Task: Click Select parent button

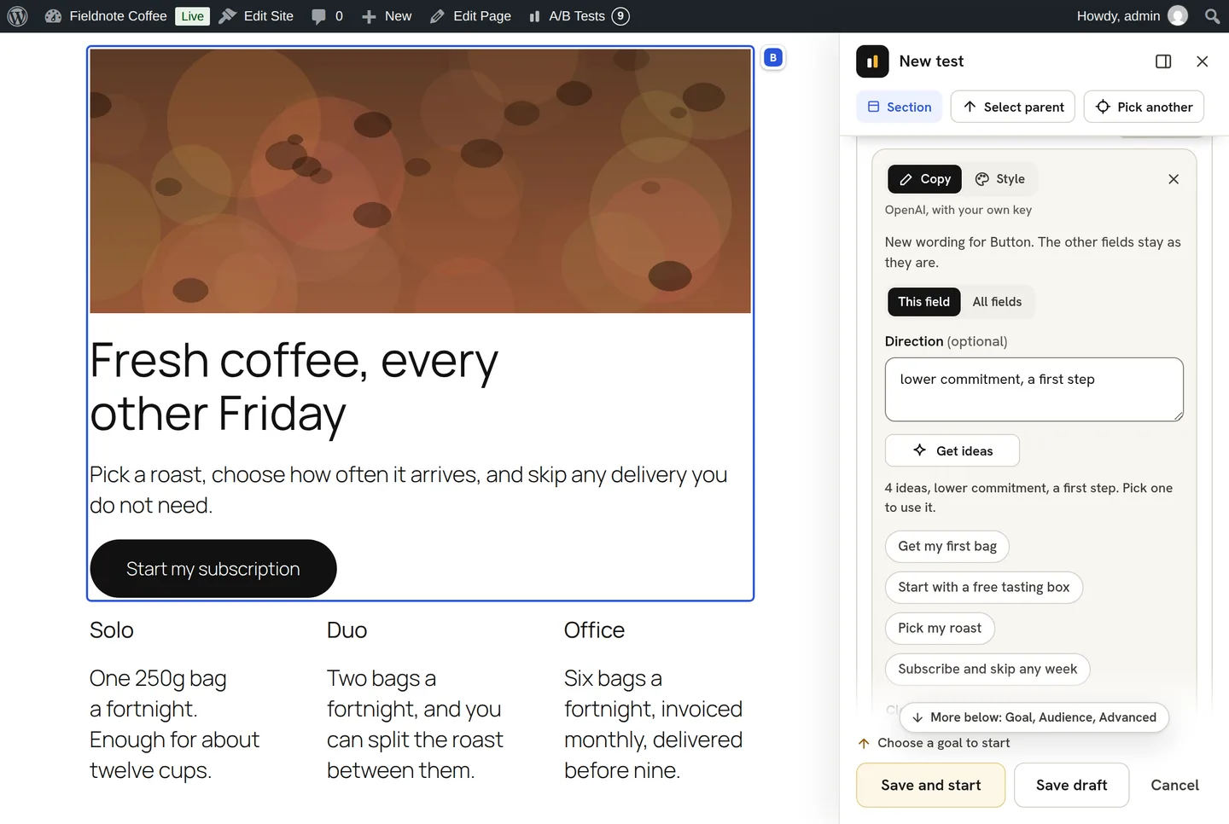Action: tap(1013, 107)
